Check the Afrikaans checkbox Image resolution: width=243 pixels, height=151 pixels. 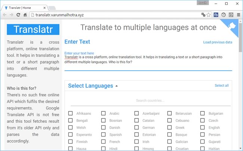pos(70,113)
